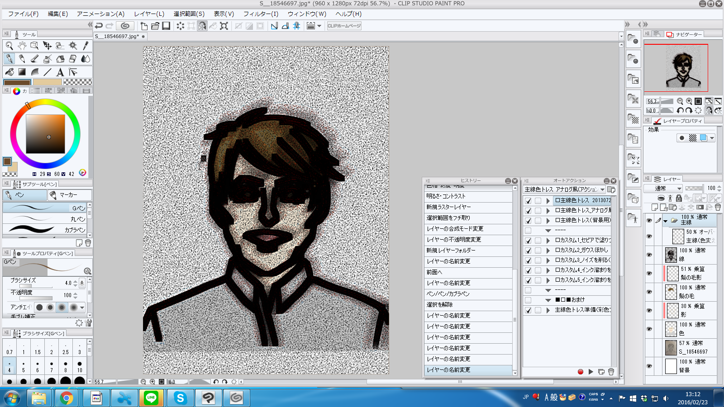Image resolution: width=724 pixels, height=407 pixels.
Task: Open the レイヤー(L) menu
Action: pyautogui.click(x=149, y=14)
